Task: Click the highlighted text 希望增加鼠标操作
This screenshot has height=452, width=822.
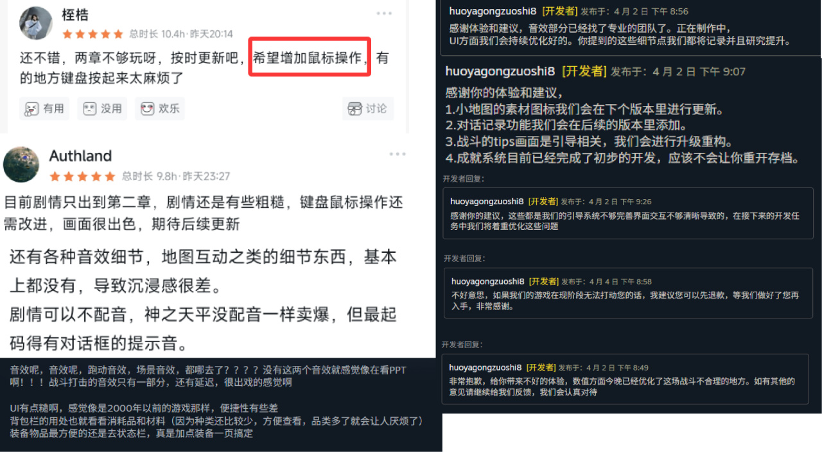Action: tap(307, 57)
